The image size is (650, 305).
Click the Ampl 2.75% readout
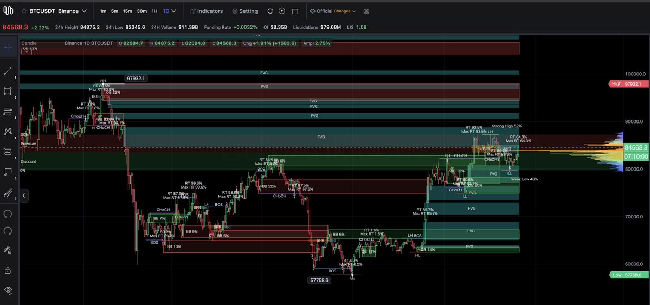317,43
